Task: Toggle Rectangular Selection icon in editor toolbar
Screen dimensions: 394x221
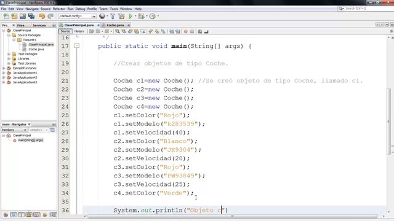Action: pos(143,31)
